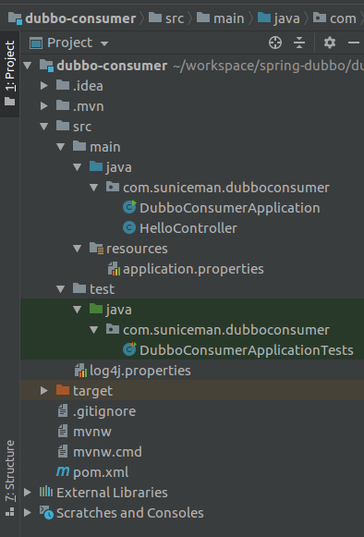Click the External Libraries icon
Screen dimensions: 364x537
tap(46, 492)
